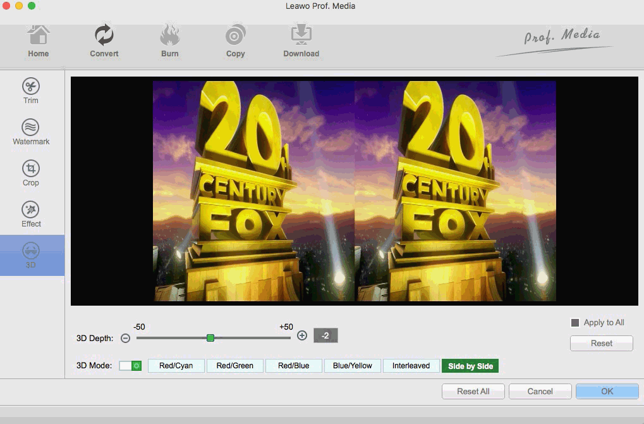Choose Blue/Yellow 3D mode
The image size is (644, 424).
click(353, 366)
